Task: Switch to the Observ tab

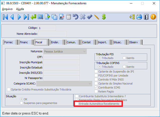Action: [134, 42]
